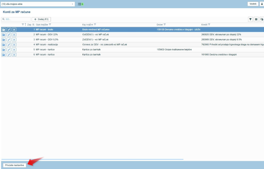This screenshot has width=264, height=169.
Task: Expand the (10) company selector dropdown
Action: click(38, 4)
